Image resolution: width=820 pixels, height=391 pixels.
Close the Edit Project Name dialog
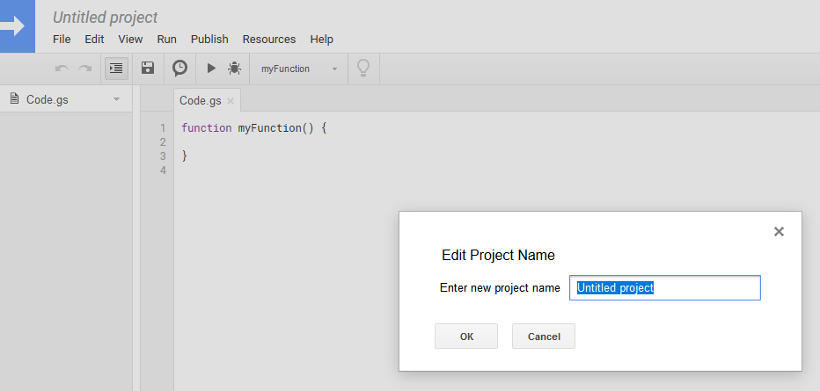pos(779,232)
